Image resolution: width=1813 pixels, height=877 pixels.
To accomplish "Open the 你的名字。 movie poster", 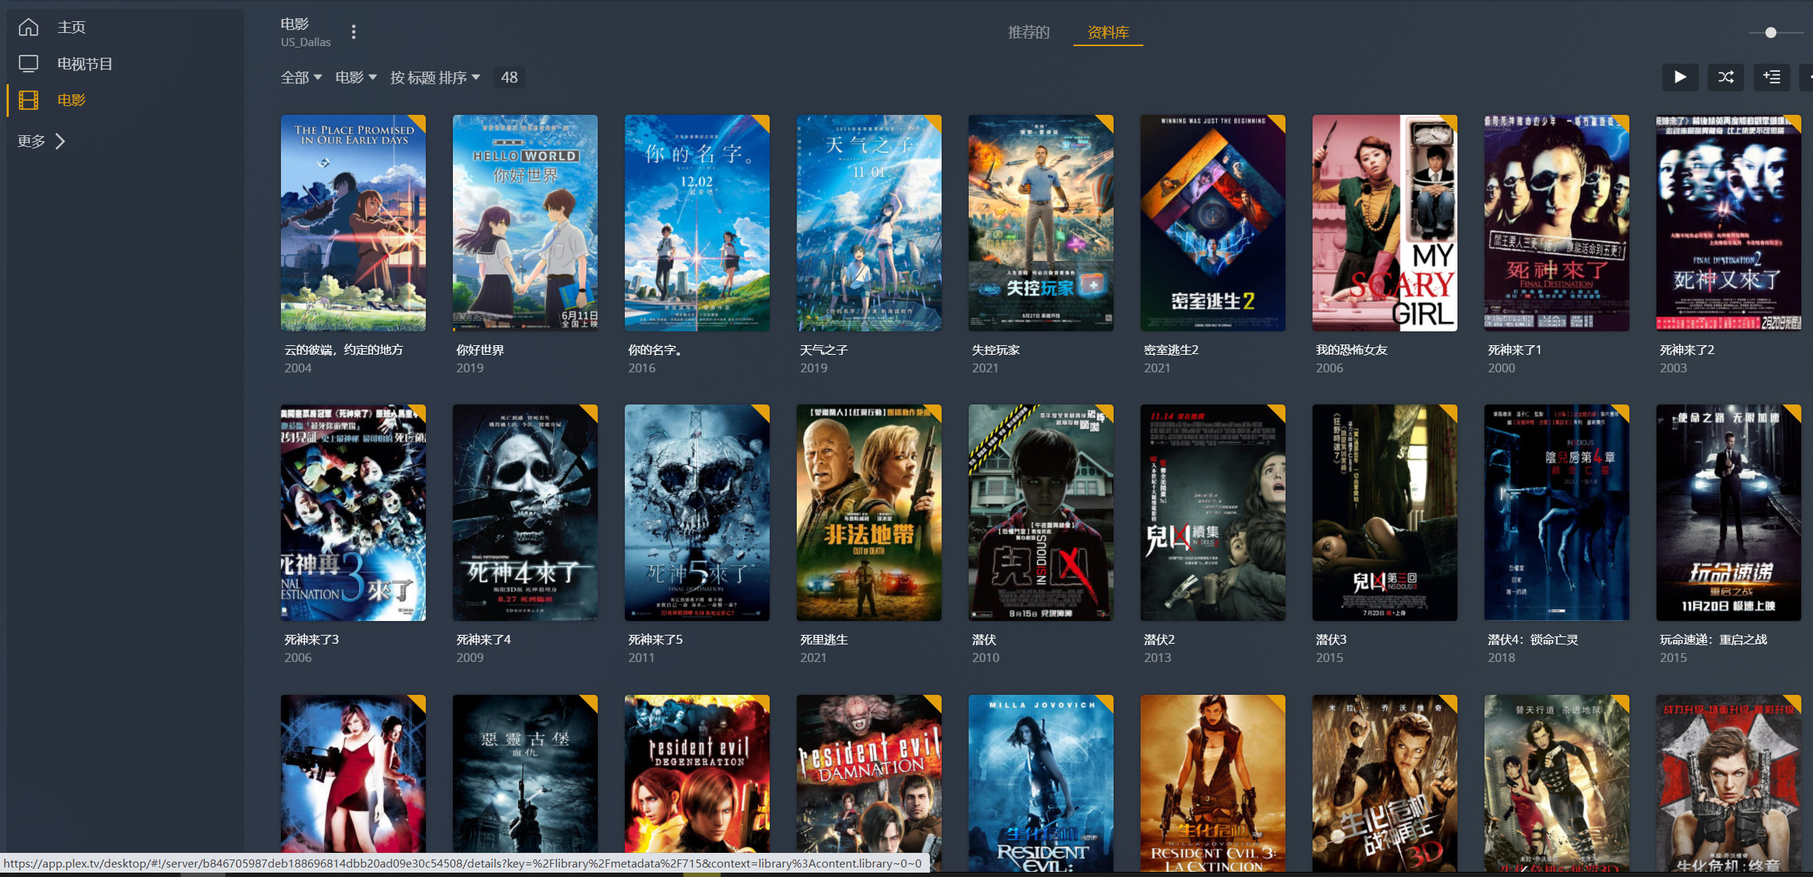I will pos(697,223).
